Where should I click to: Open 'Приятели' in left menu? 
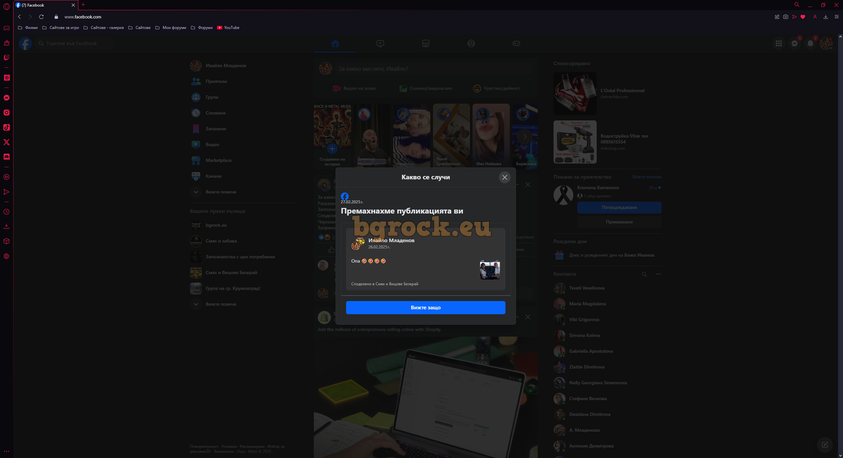click(244, 81)
